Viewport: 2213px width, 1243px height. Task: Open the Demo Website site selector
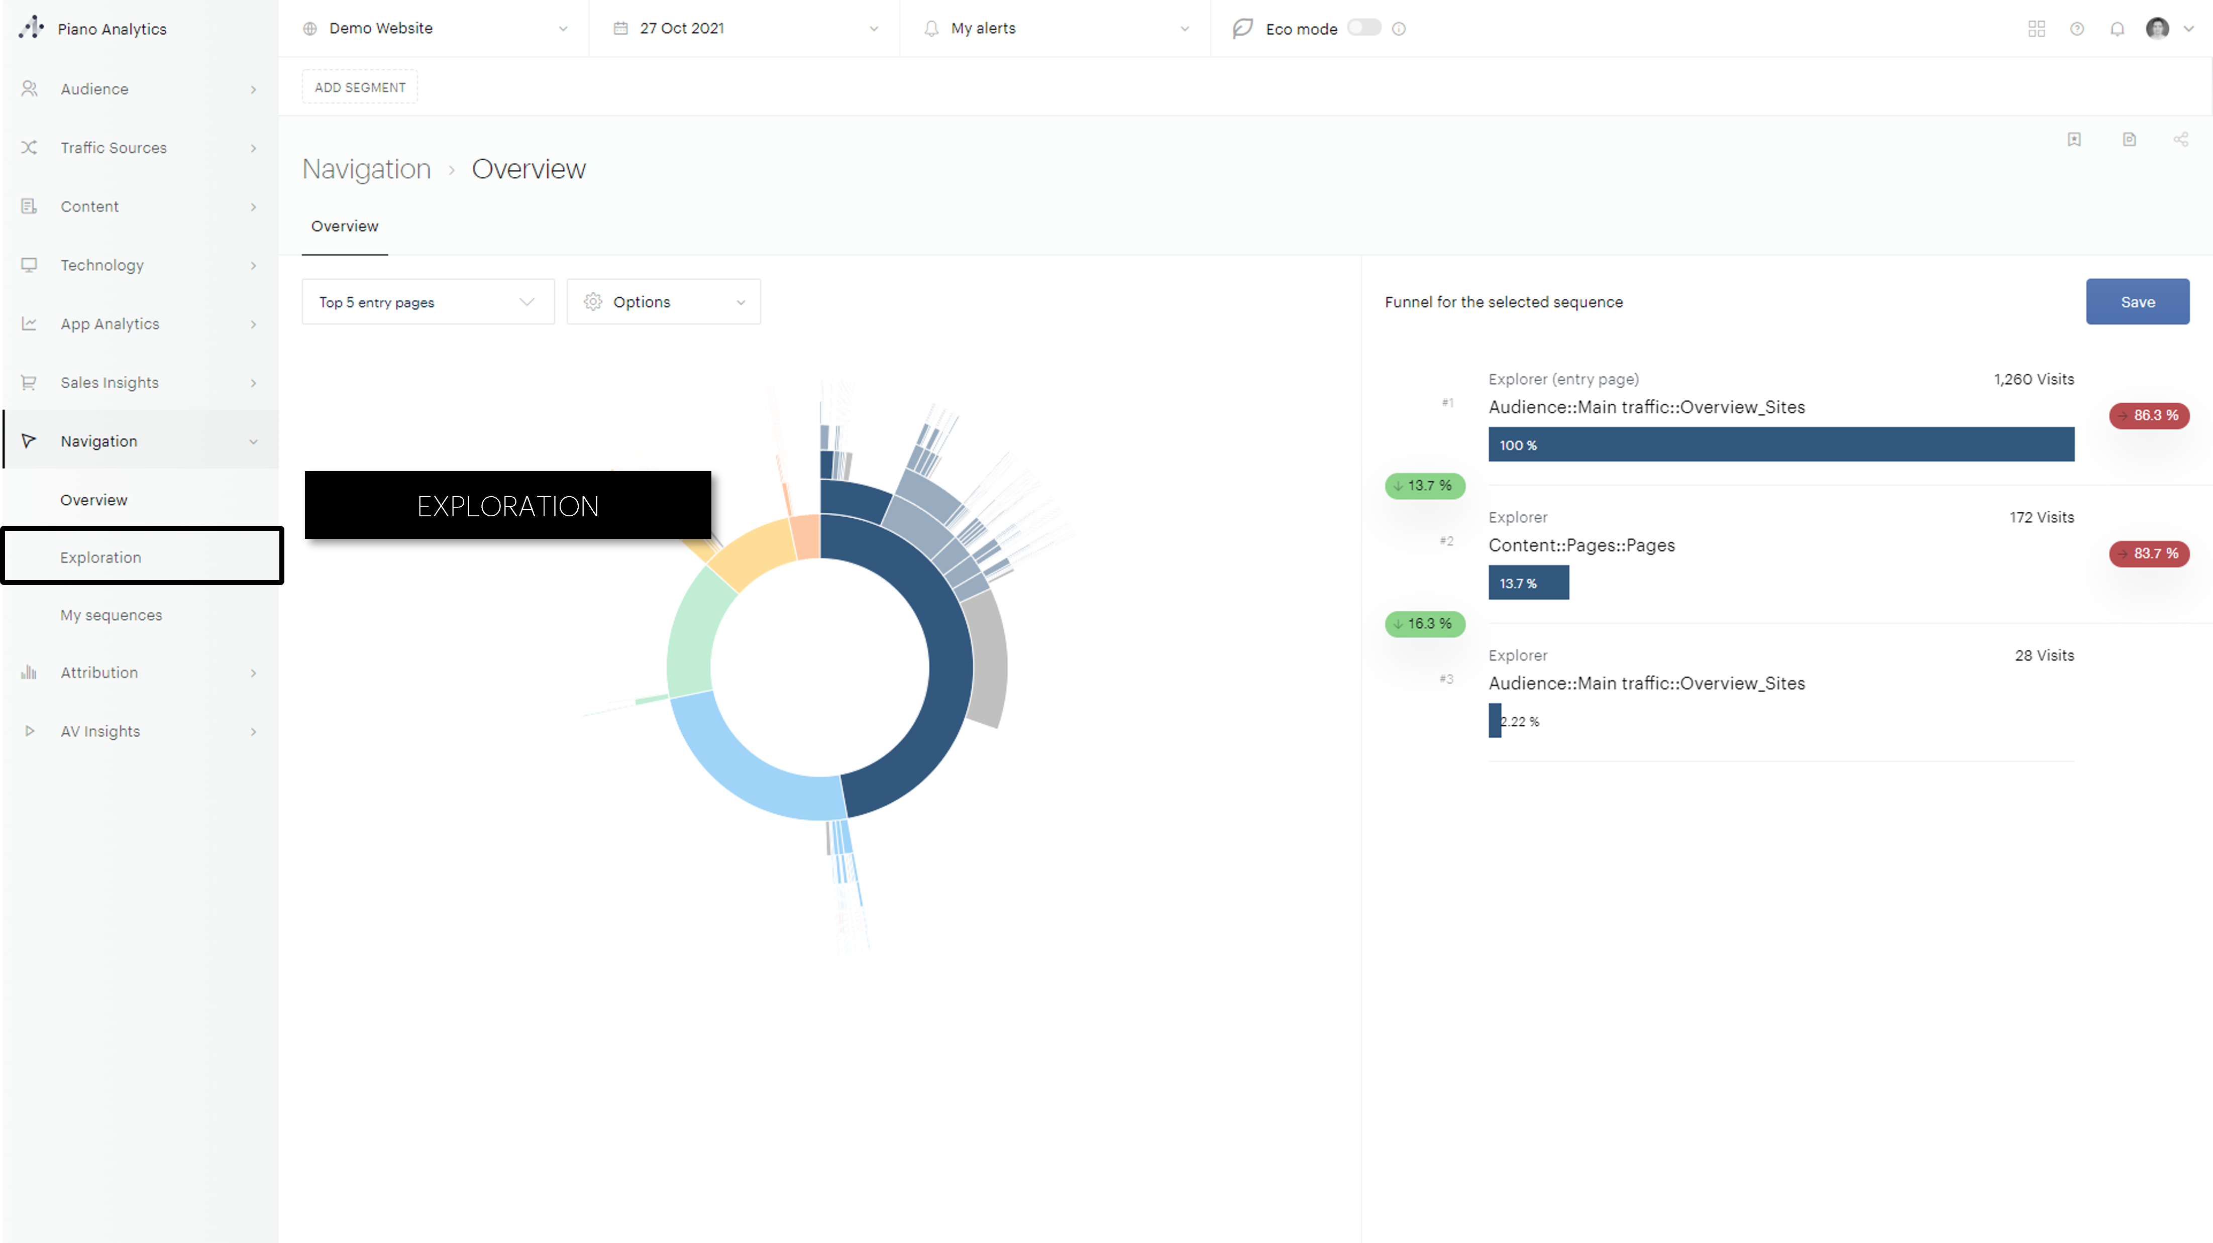coord(435,28)
